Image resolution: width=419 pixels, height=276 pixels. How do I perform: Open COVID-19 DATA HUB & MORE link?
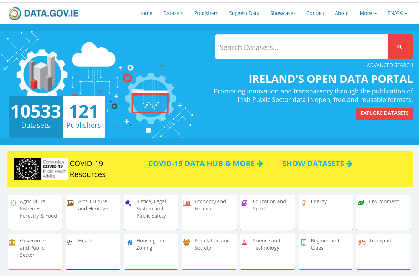pos(206,164)
